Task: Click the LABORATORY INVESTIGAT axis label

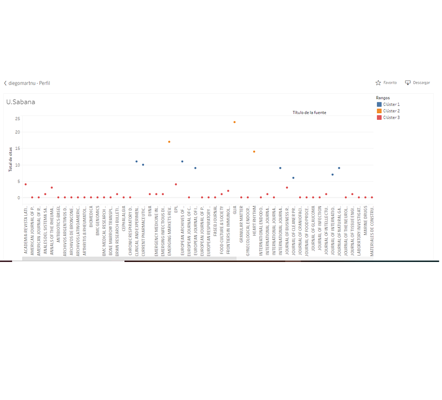Action: pyautogui.click(x=359, y=231)
